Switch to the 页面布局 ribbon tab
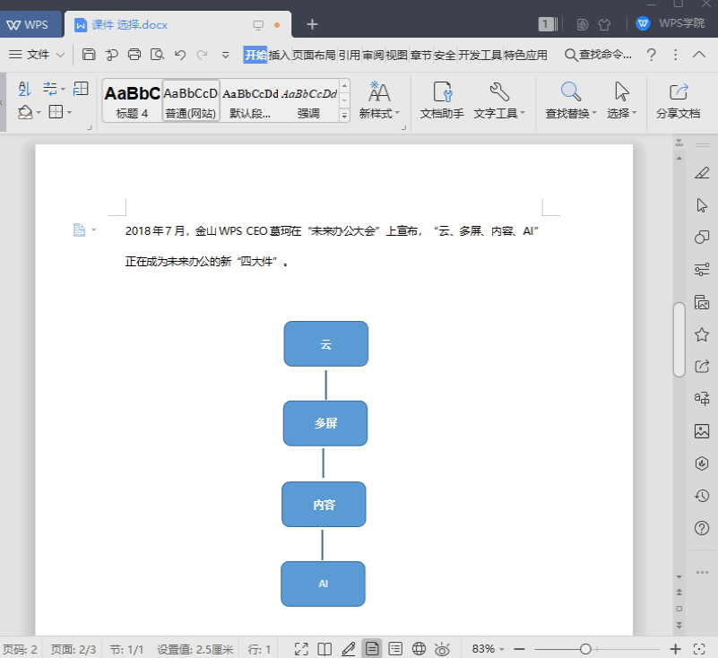The image size is (718, 658). [314, 55]
